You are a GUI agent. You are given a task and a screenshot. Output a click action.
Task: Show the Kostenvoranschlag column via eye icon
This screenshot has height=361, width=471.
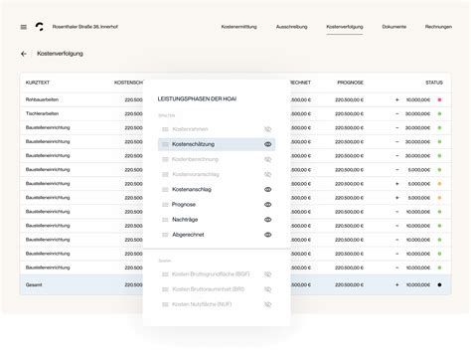[x=268, y=174]
